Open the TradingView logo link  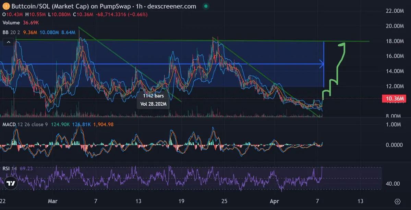[x=11, y=184]
